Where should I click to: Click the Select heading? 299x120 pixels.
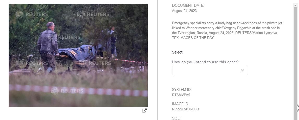pos(177,52)
